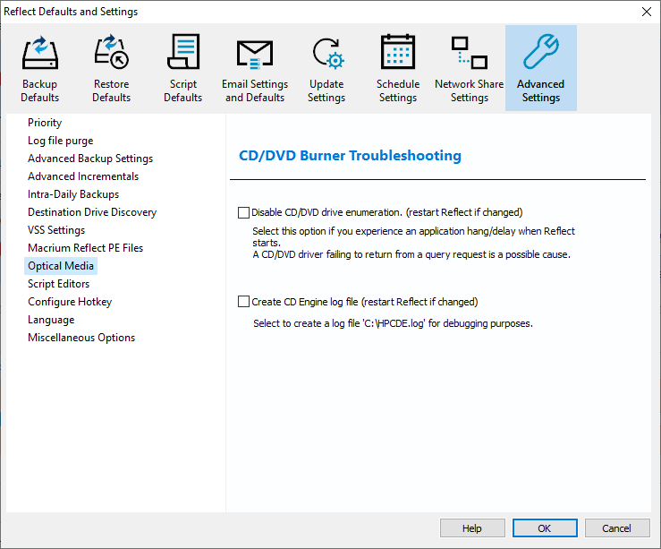Open Update Settings icon

326,54
